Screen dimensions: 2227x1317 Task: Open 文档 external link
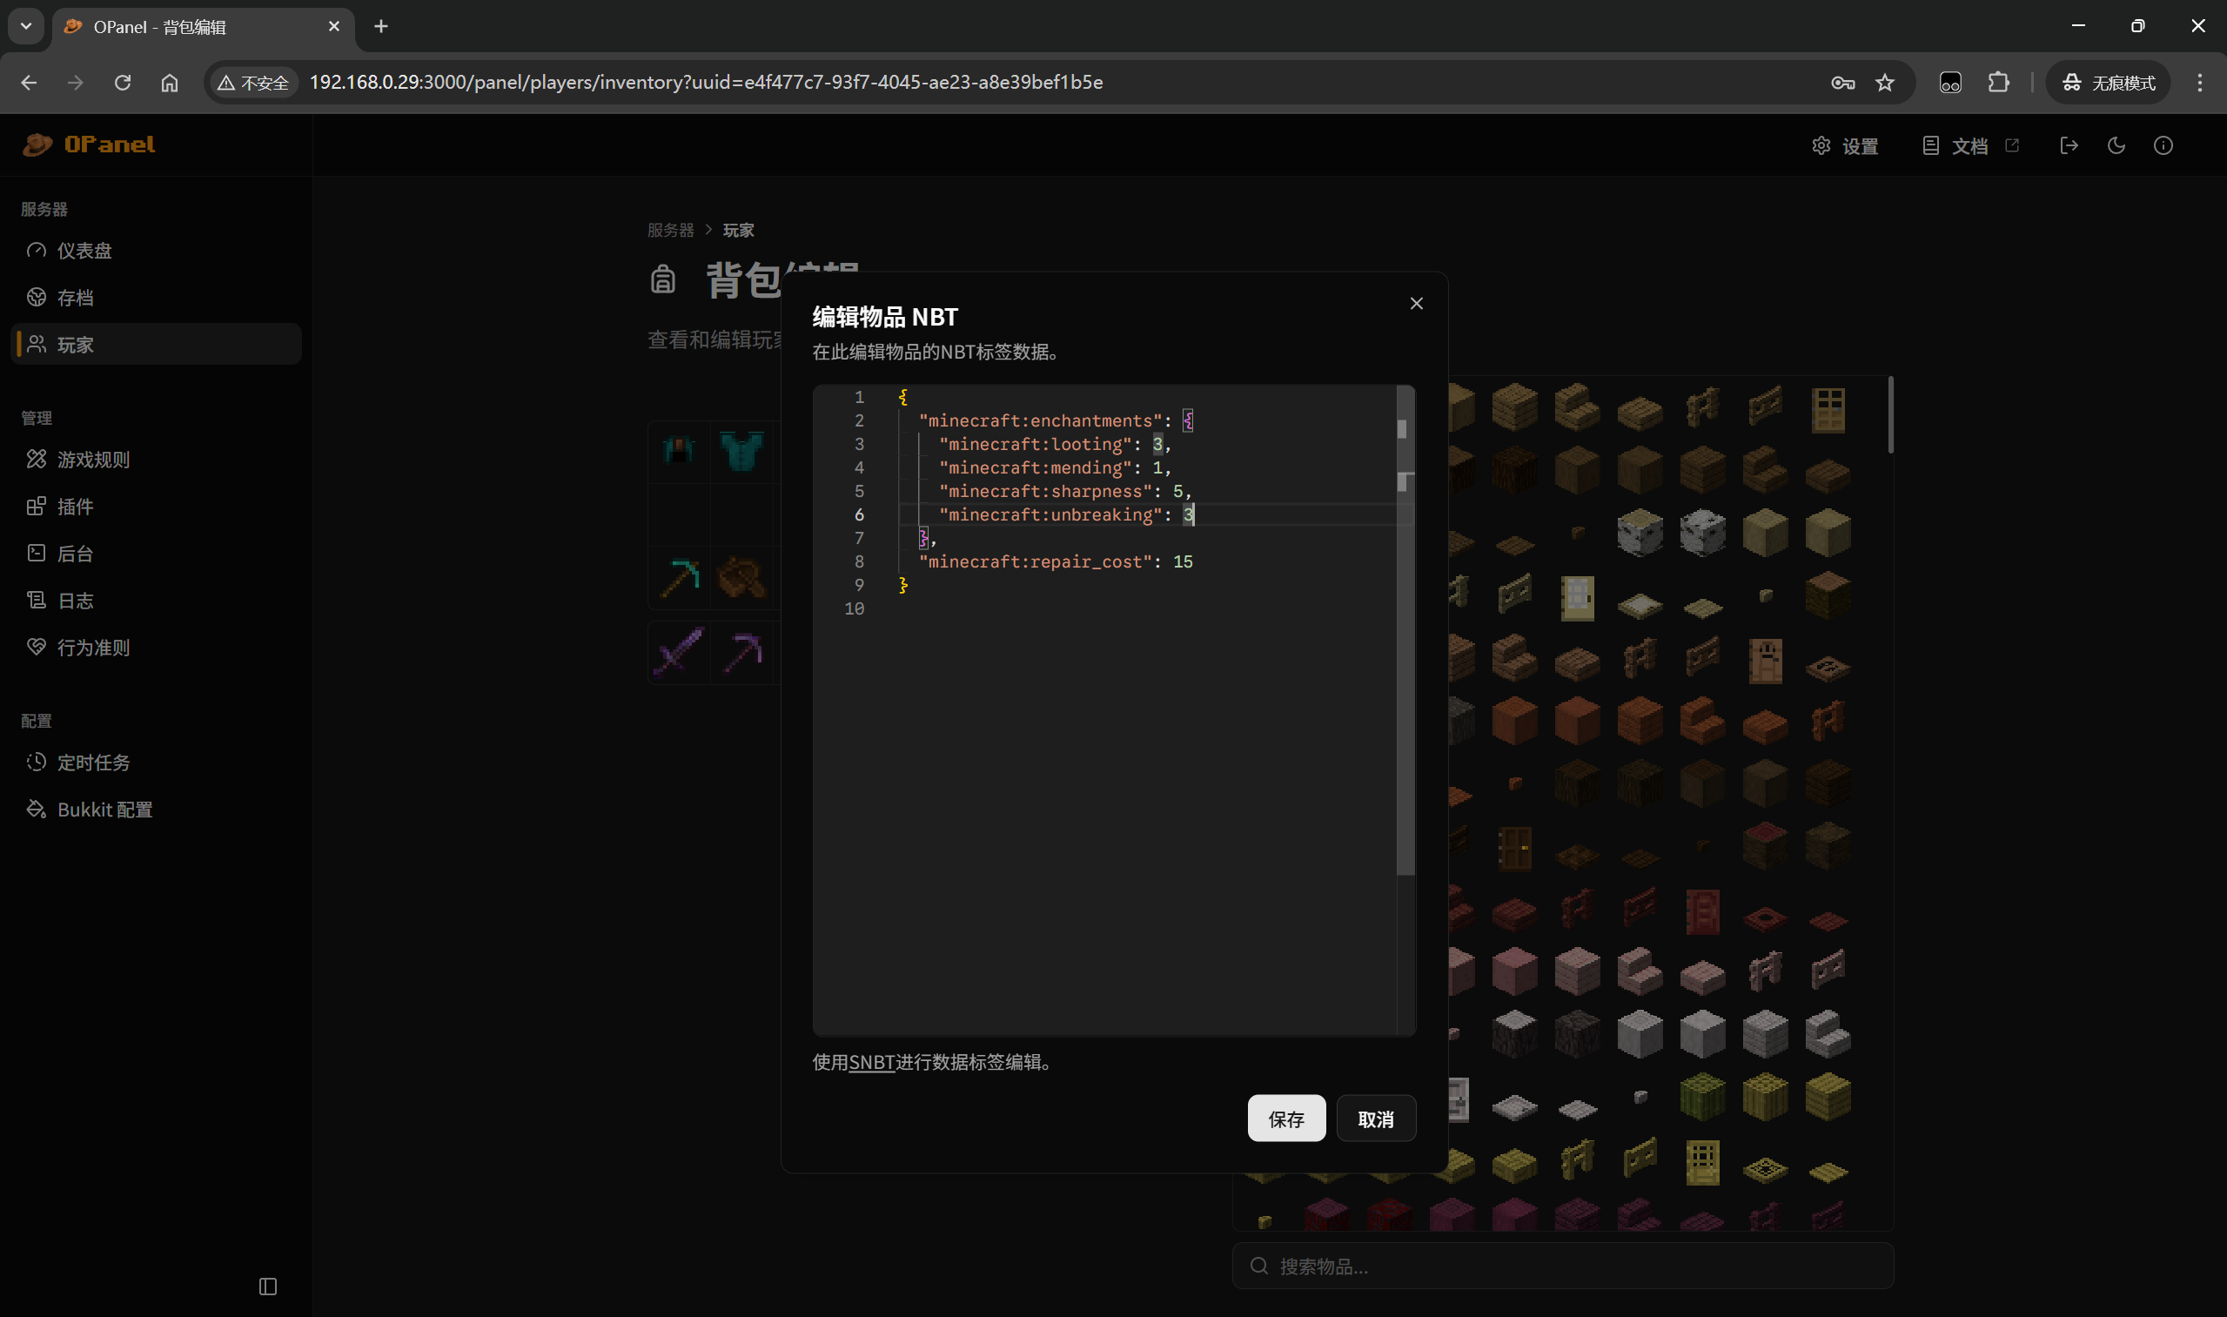(1969, 145)
